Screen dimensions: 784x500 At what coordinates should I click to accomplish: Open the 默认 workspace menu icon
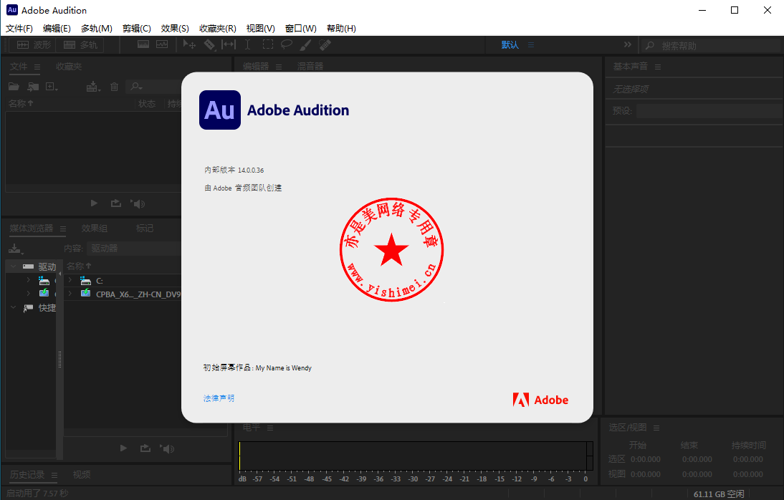(x=531, y=45)
